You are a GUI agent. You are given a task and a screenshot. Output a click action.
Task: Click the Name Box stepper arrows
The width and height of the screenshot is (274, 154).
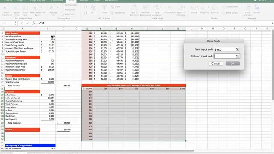point(15,23)
